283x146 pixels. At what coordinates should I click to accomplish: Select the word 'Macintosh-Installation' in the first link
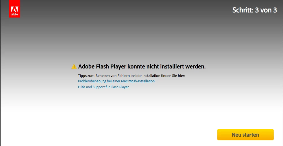click(x=138, y=81)
